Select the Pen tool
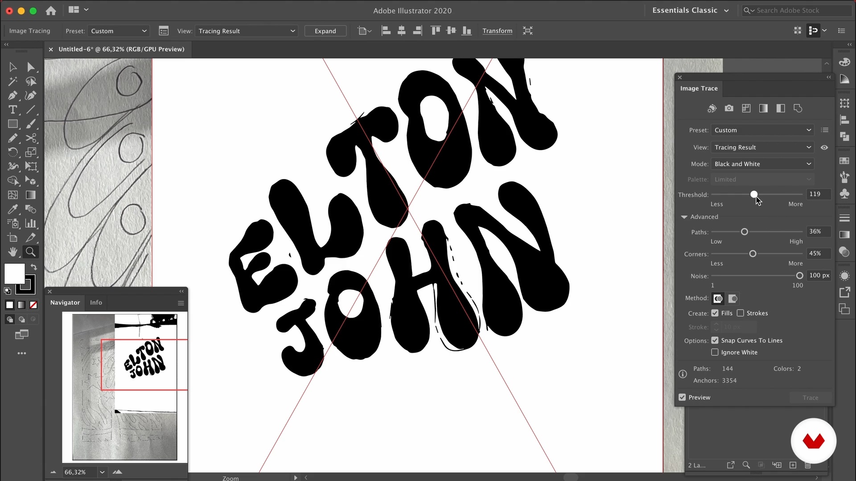856x481 pixels. pyautogui.click(x=12, y=96)
